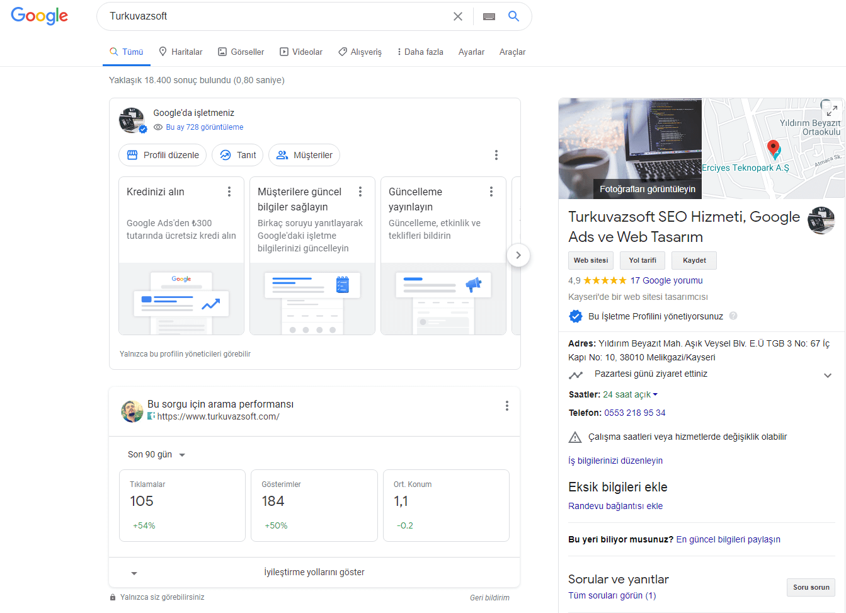Expand the map with the fullscreen icon
Screen dimensions: 846x613
pos(832,110)
